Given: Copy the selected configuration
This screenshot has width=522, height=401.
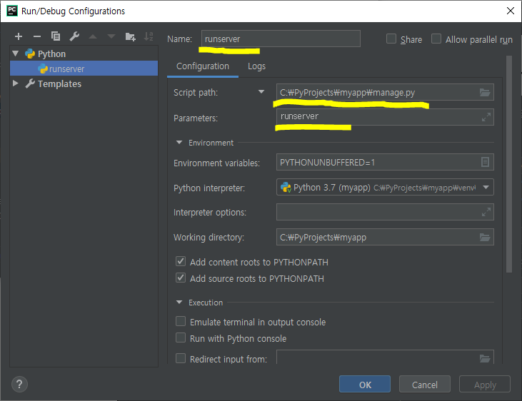Looking at the screenshot, I should pyautogui.click(x=56, y=36).
